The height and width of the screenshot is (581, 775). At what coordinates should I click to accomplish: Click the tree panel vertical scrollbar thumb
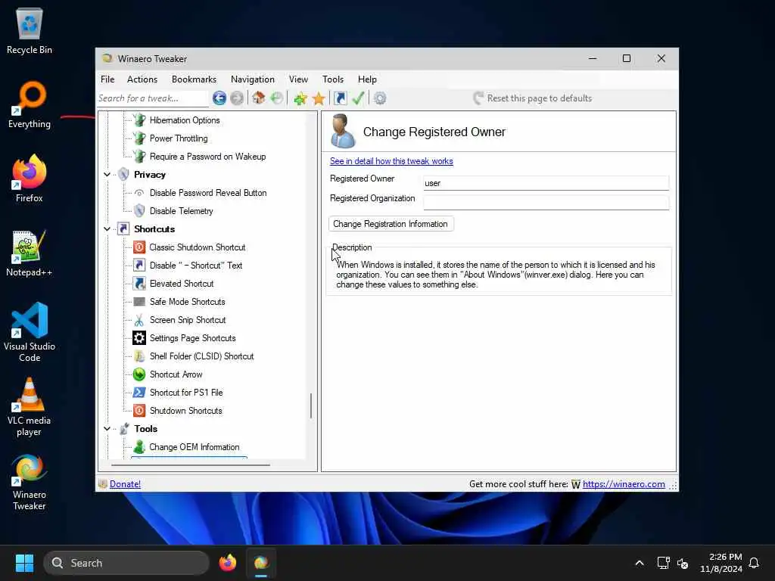click(311, 405)
